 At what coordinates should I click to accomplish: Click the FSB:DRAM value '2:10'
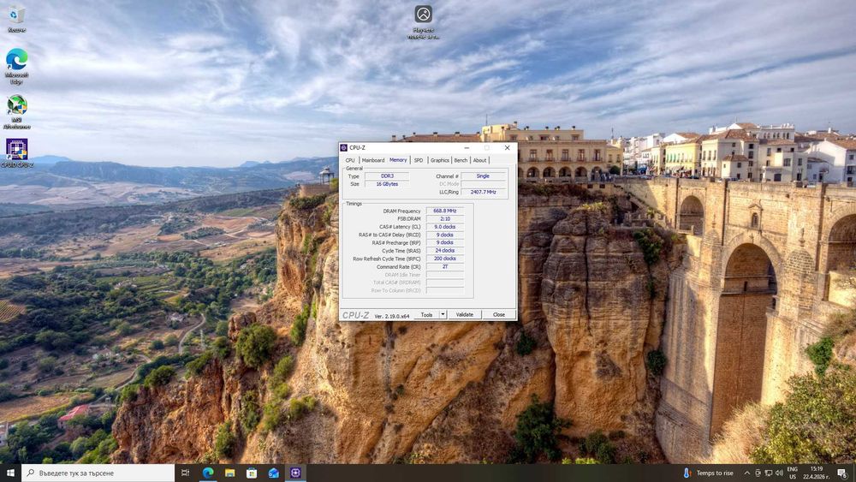[445, 218]
